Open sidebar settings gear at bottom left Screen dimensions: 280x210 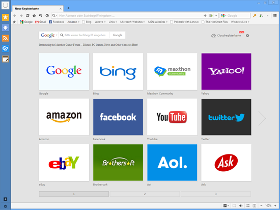(x=6, y=206)
